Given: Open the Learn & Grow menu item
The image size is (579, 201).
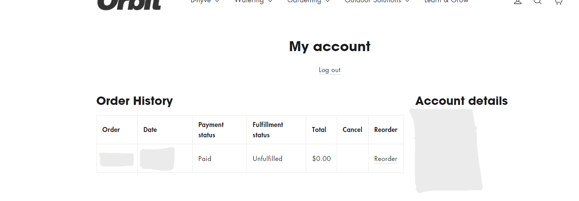Looking at the screenshot, I should (446, 1).
